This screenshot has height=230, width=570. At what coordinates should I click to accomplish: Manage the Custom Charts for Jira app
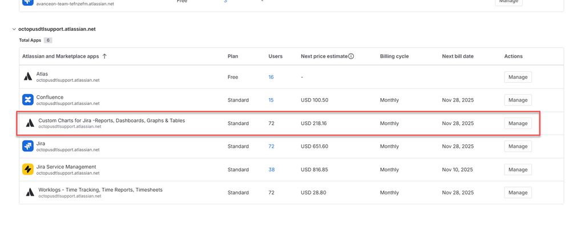(518, 123)
